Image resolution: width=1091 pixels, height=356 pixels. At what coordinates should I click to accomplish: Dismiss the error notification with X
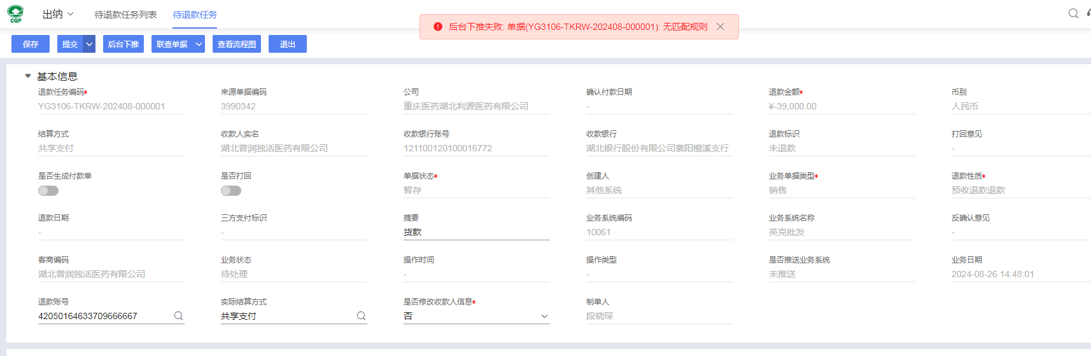tap(721, 27)
